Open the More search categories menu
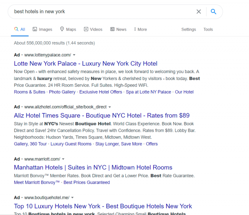This screenshot has width=249, height=215. [140, 30]
